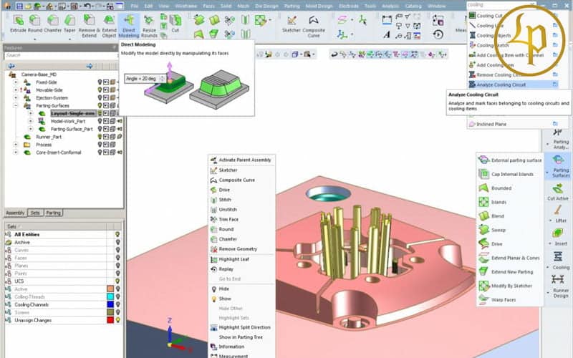Click Inclined Plane search result
Viewport: 573px width, 358px height.
[x=513, y=124]
